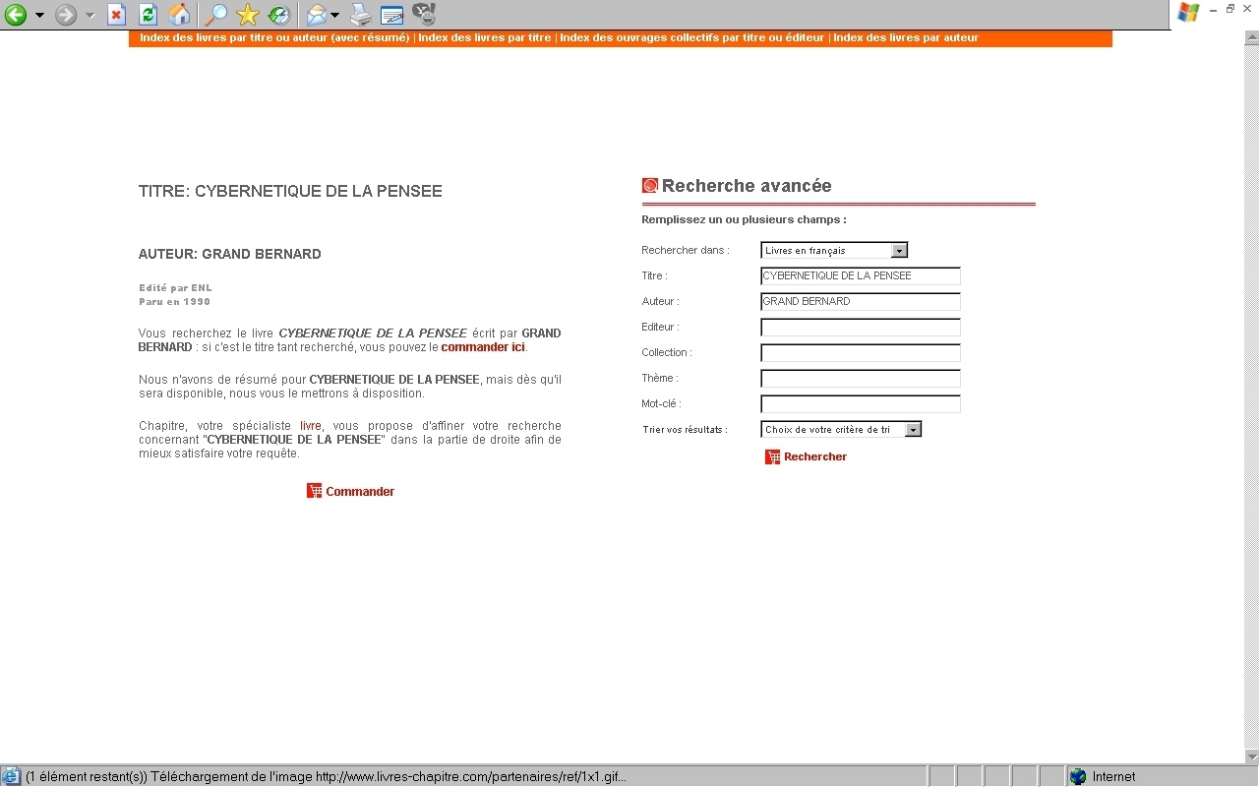Click into the Auteur input field

pos(861,302)
